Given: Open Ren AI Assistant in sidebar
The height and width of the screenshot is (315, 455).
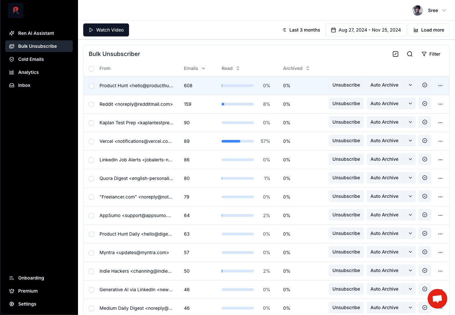Looking at the screenshot, I should [x=39, y=33].
